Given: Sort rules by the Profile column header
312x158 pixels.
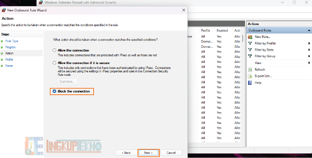Looking at the screenshot, I should [205, 31].
